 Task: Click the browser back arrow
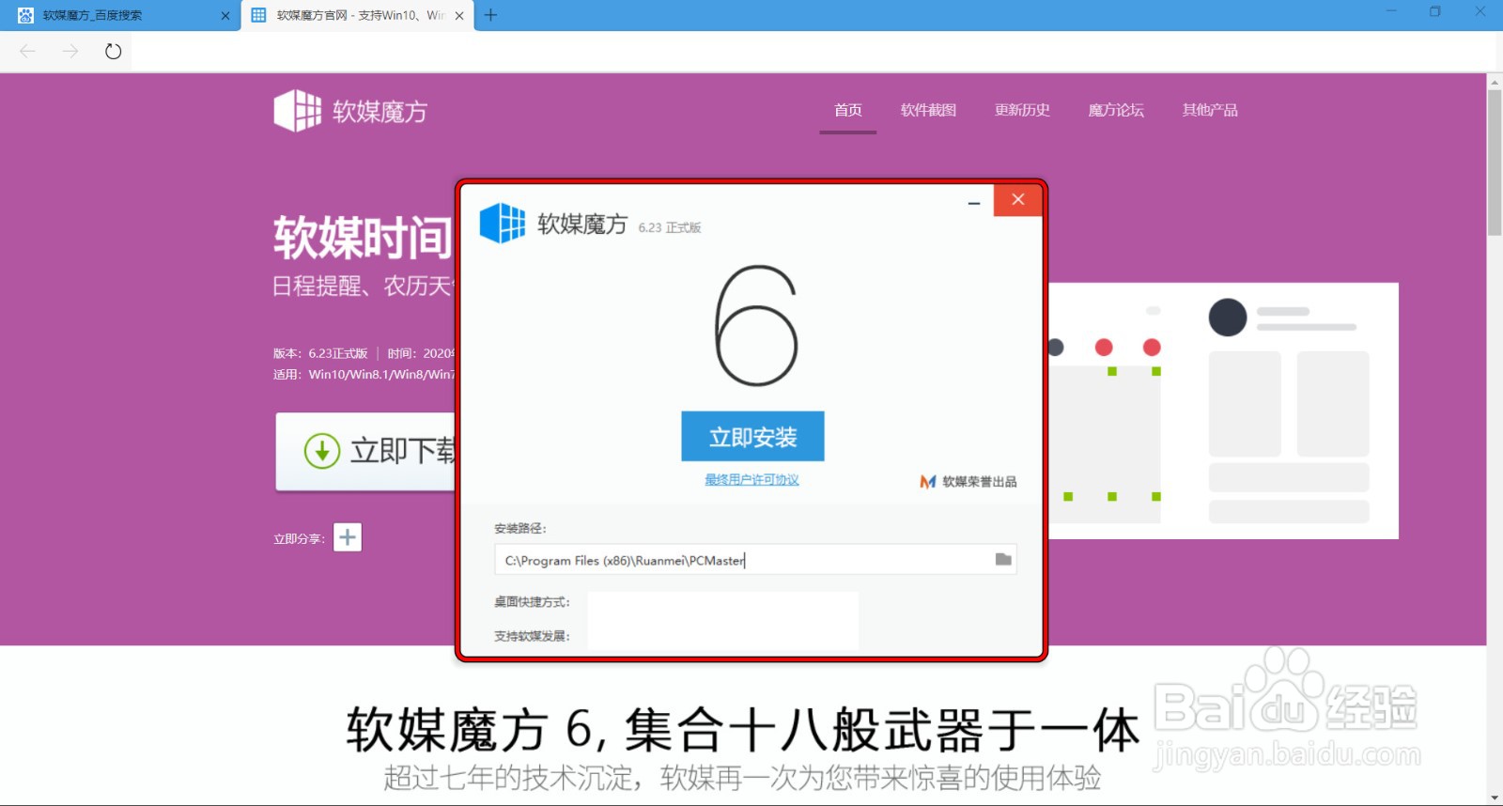pos(27,51)
